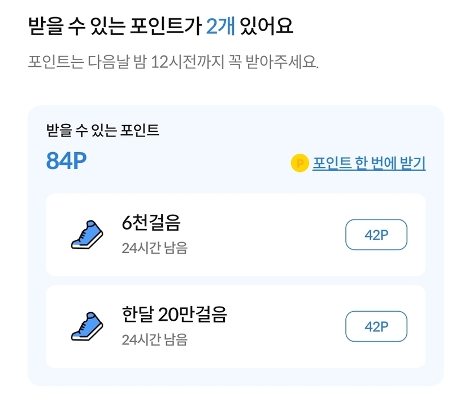Image resolution: width=469 pixels, height=405 pixels.
Task: Select the 6천걸음 title text
Action: point(151,223)
